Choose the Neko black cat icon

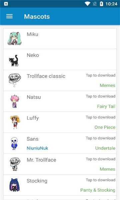[14, 60]
